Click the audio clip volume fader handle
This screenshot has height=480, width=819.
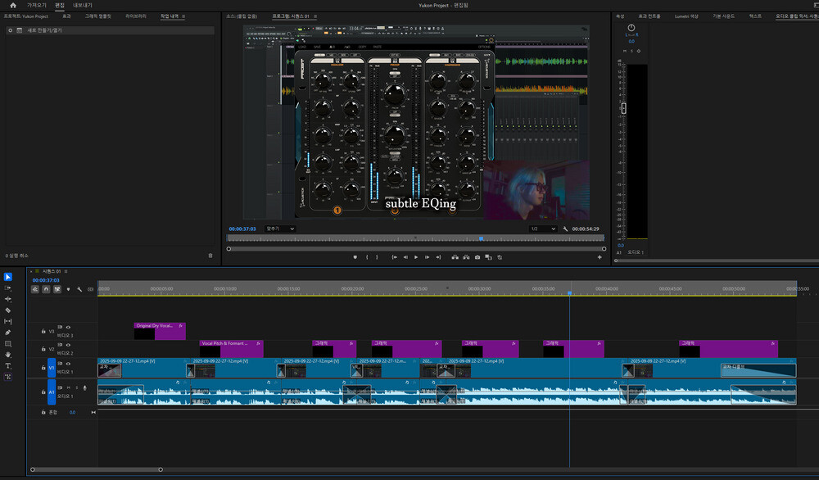click(x=623, y=108)
